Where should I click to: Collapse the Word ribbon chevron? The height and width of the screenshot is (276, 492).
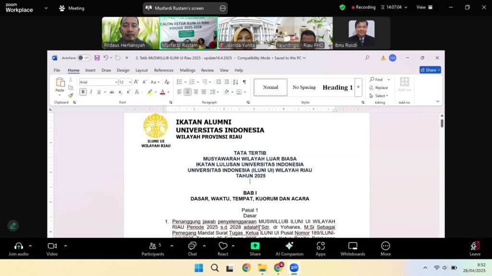coord(438,101)
